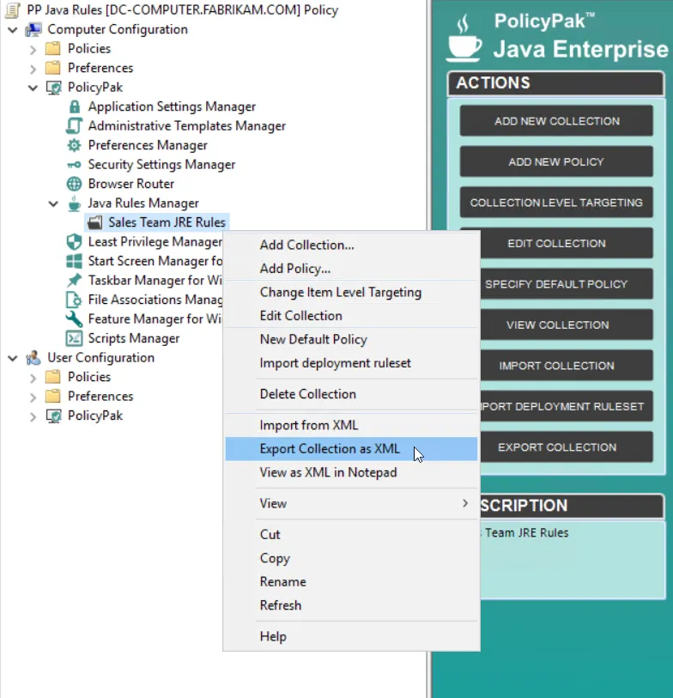The height and width of the screenshot is (698, 673).
Task: Click the Security Settings Manager key icon
Action: [74, 165]
